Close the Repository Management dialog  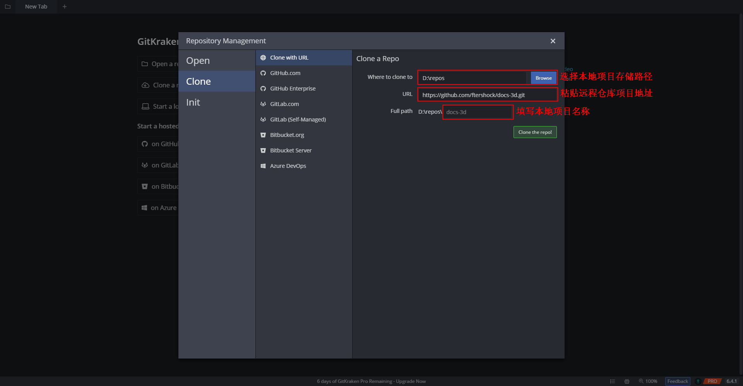(x=553, y=41)
